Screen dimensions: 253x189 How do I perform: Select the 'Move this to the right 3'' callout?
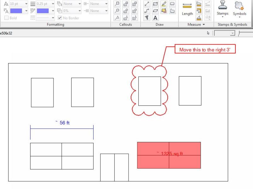coord(205,49)
